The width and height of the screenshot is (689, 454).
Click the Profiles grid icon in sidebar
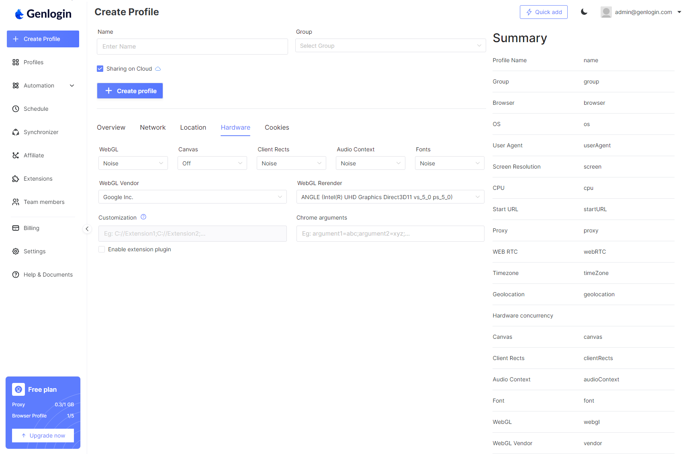coord(16,62)
